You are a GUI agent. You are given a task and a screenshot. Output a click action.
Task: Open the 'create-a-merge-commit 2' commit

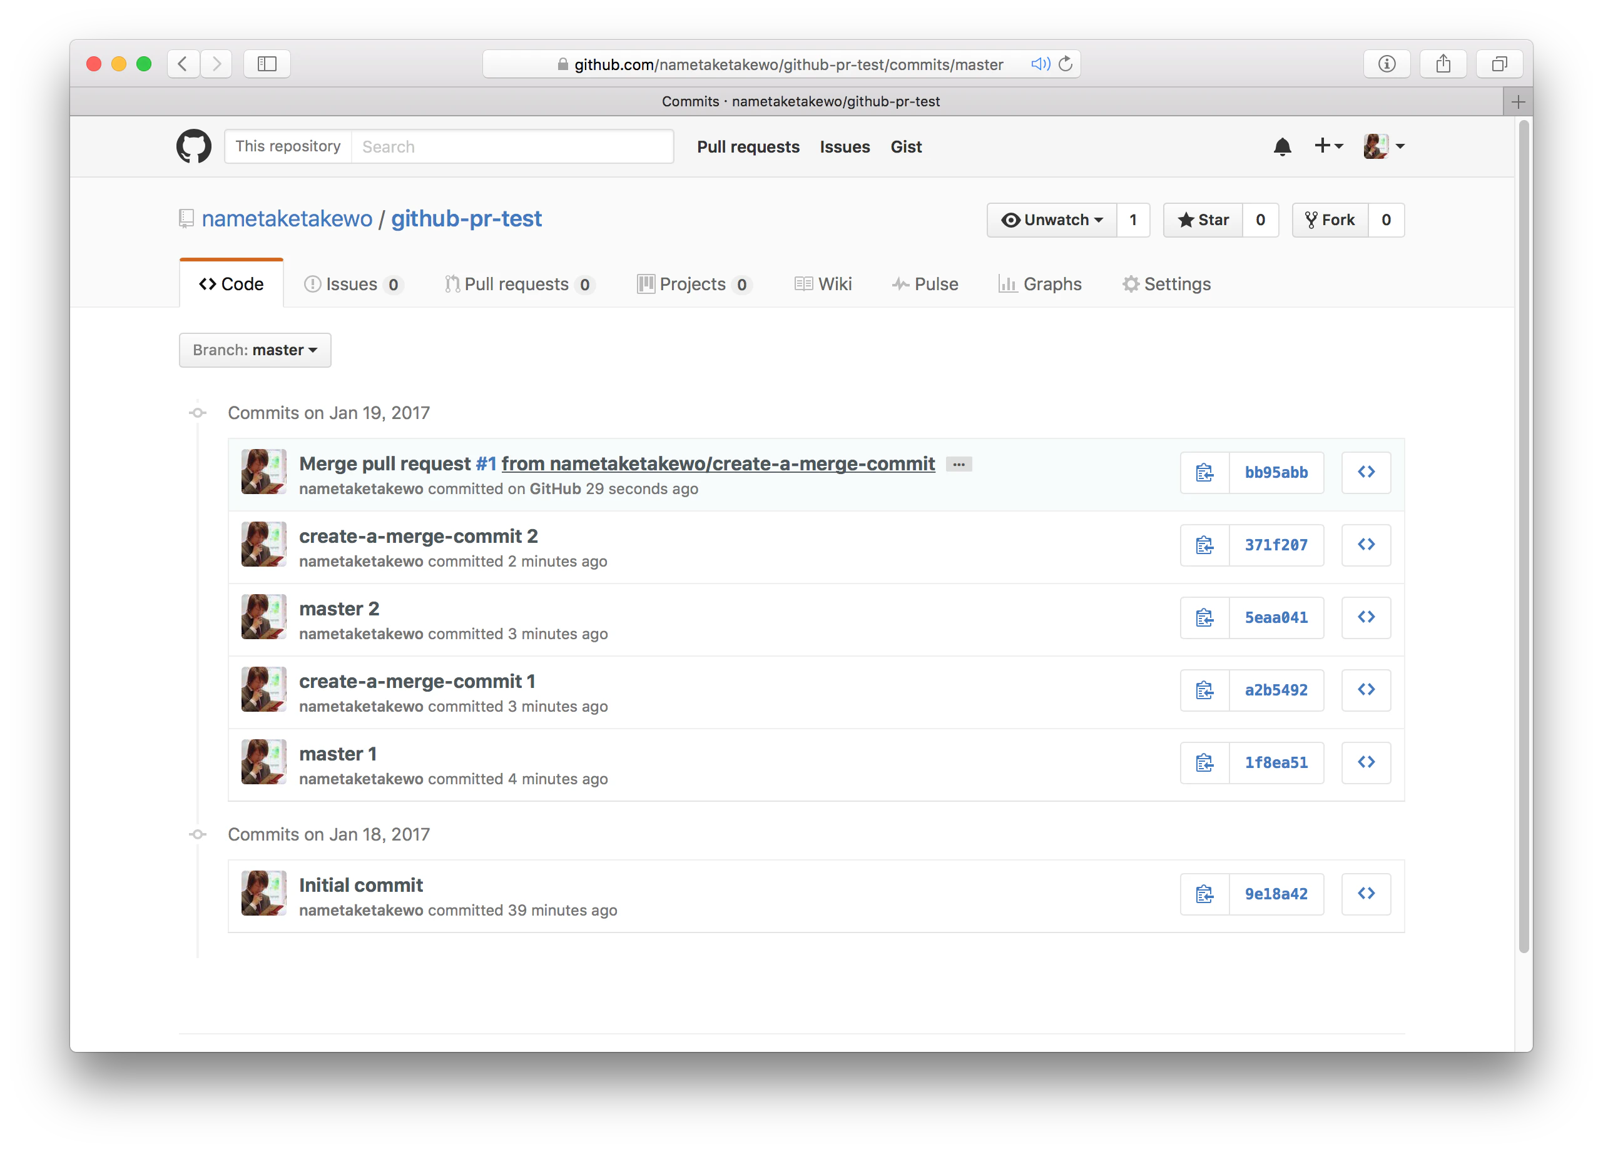click(419, 537)
